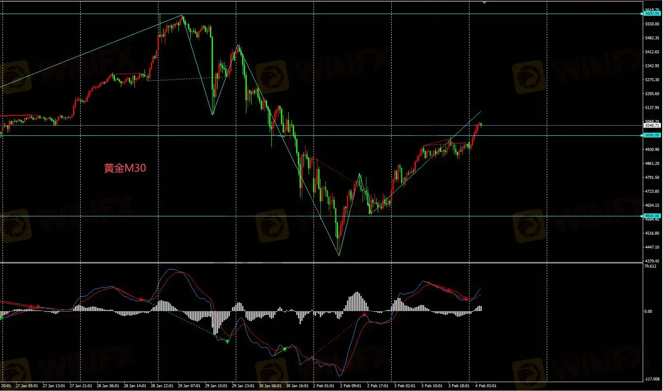
Task: Click the 28 Jan 22:01 time label
Action: pos(162,386)
